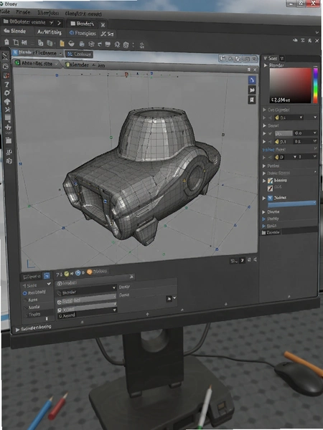Viewport: 323px width, 430px height.
Task: Switch to the top 'Blender' document tab
Action: point(83,24)
